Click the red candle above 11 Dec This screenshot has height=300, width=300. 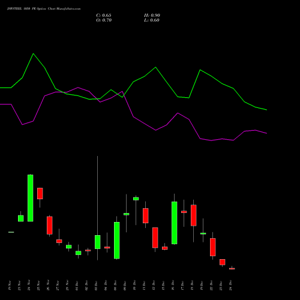pyautogui.click(x=146, y=215)
